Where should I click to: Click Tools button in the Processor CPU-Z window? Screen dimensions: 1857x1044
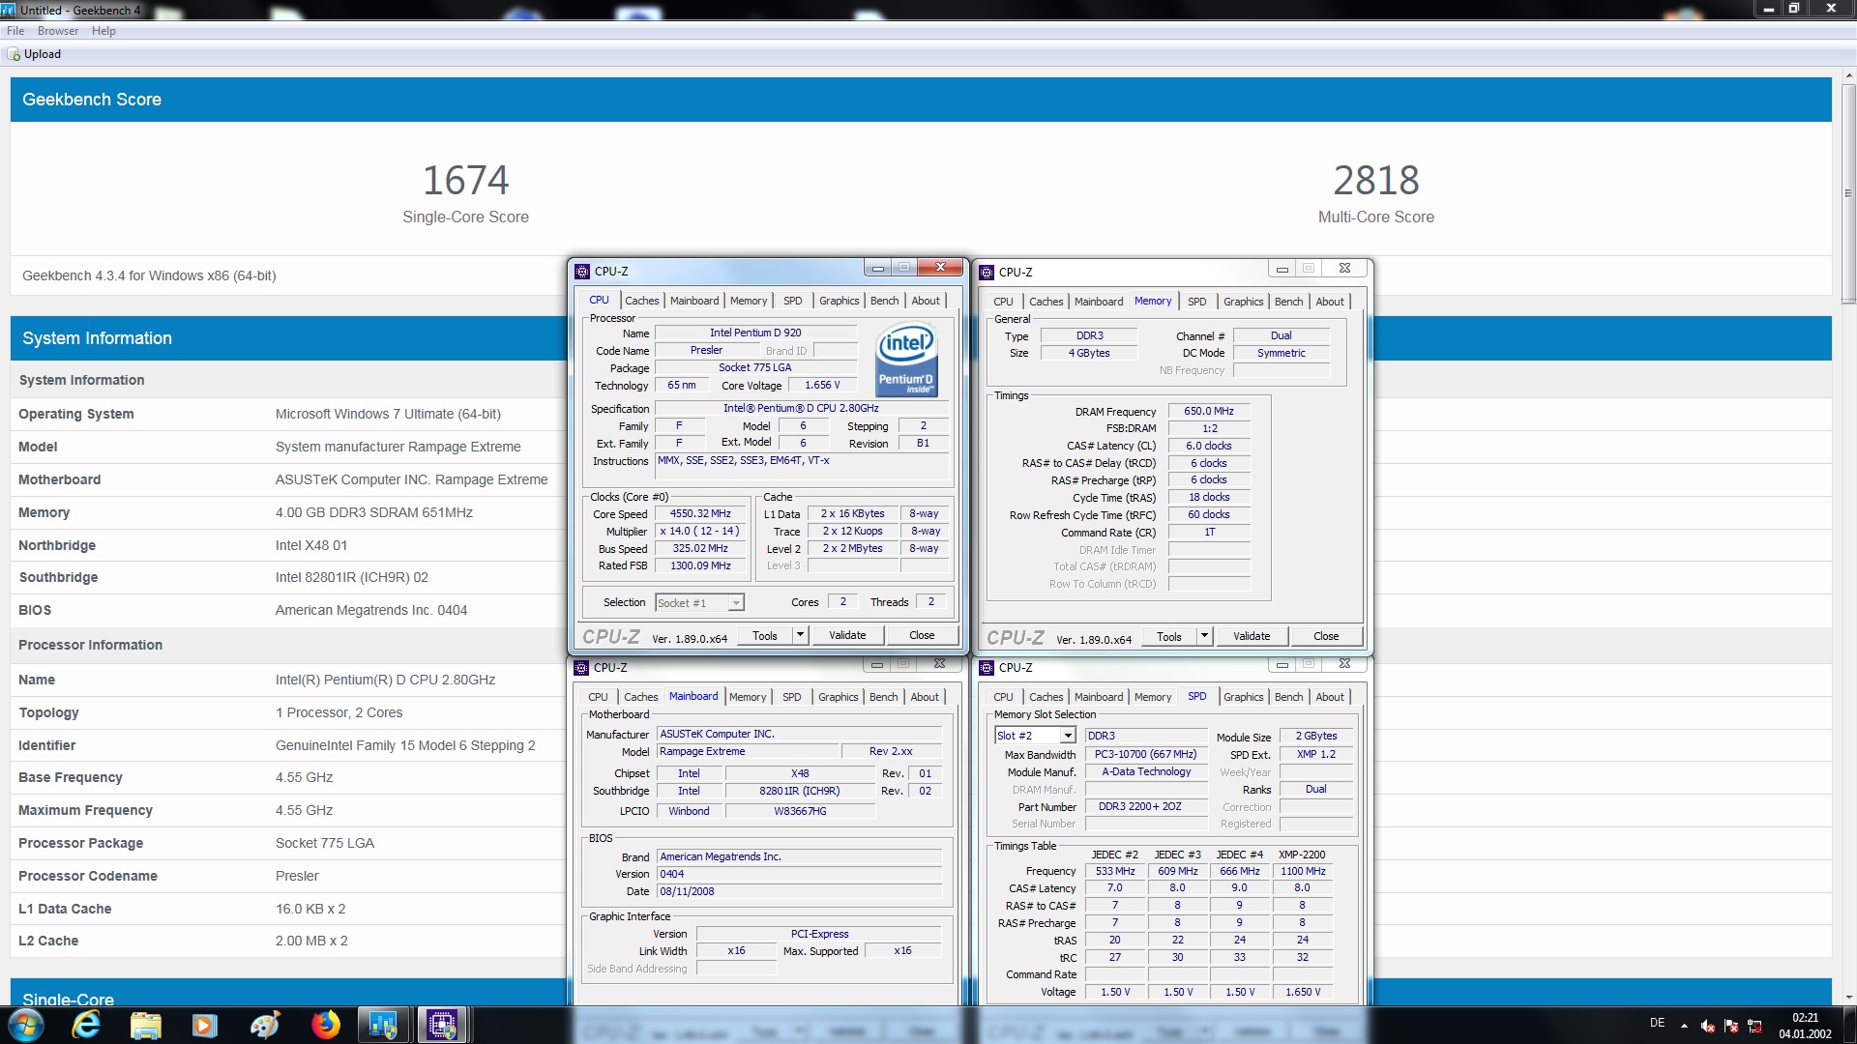[765, 635]
